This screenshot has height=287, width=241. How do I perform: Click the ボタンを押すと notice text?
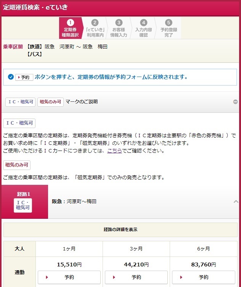(x=111, y=77)
